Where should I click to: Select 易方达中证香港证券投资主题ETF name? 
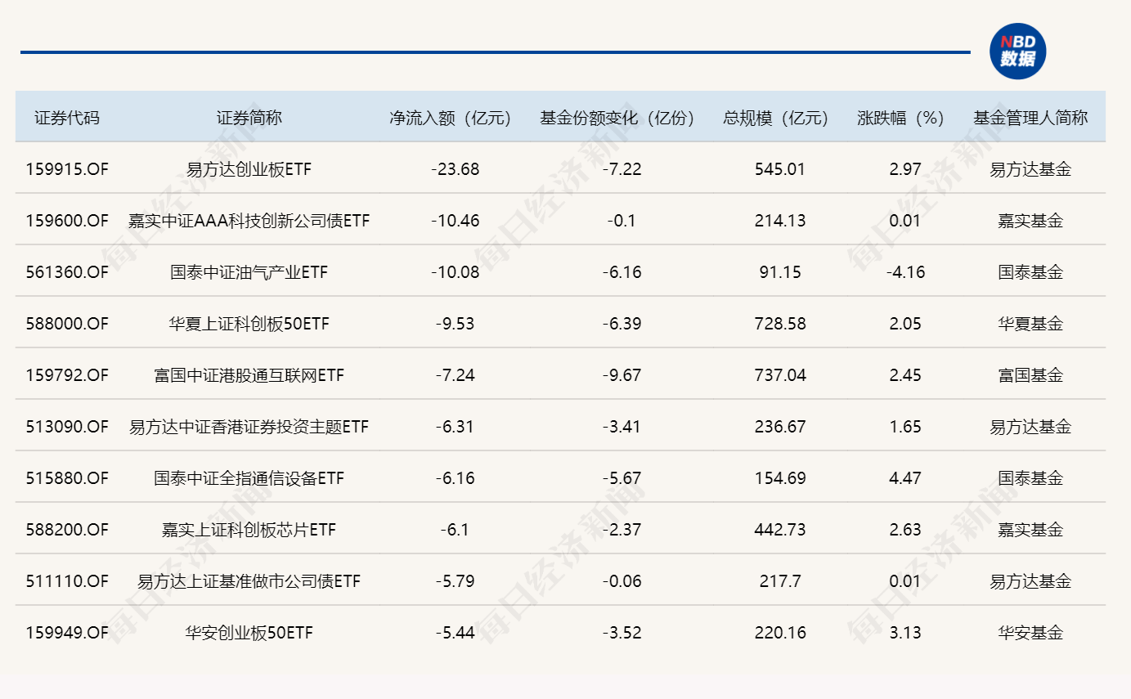[249, 427]
